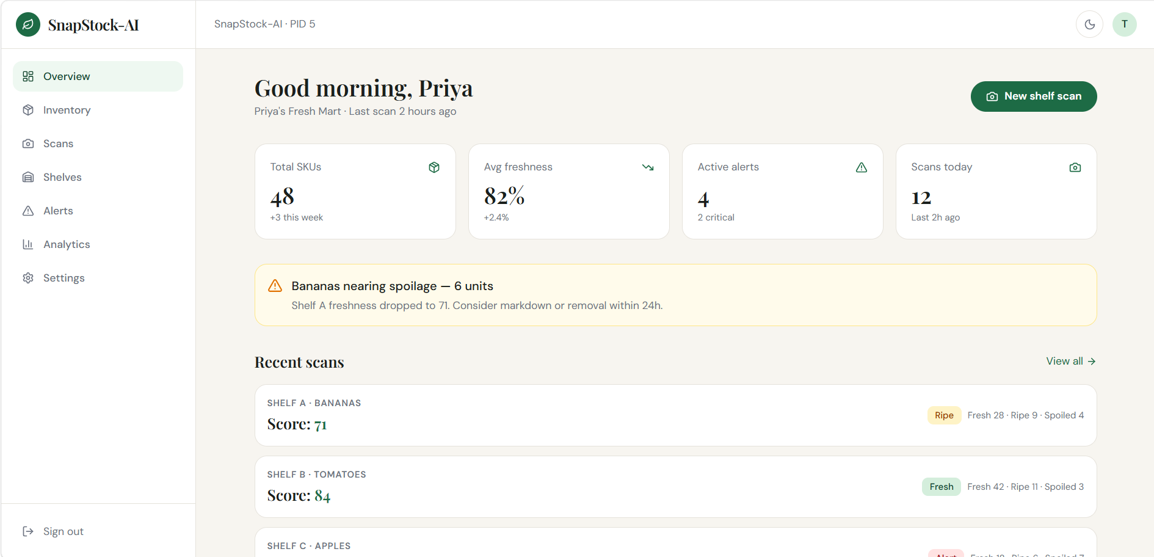Click 'Fresh 42 · Ripe 11 · Spoiled 3' text
The image size is (1154, 557).
click(x=1026, y=487)
